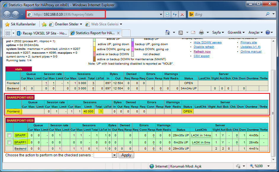The width and height of the screenshot is (279, 172).
Task: Click the 40 000 session limit value
Action: pos(88,111)
